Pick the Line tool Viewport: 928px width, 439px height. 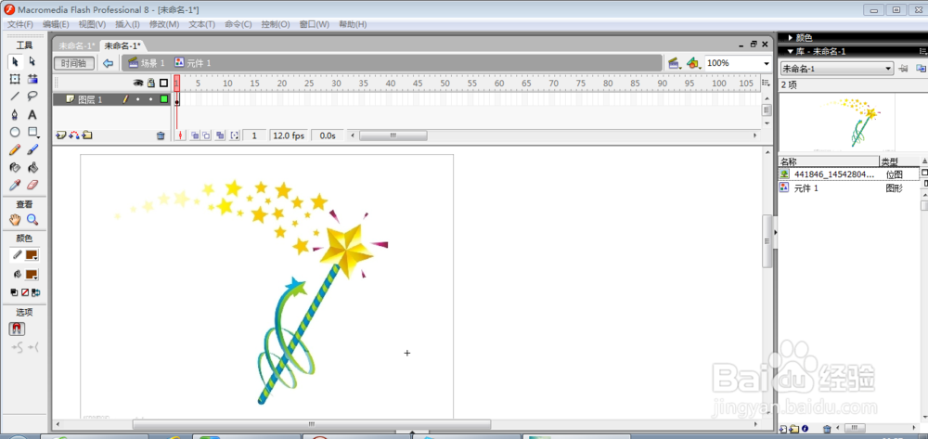point(16,96)
